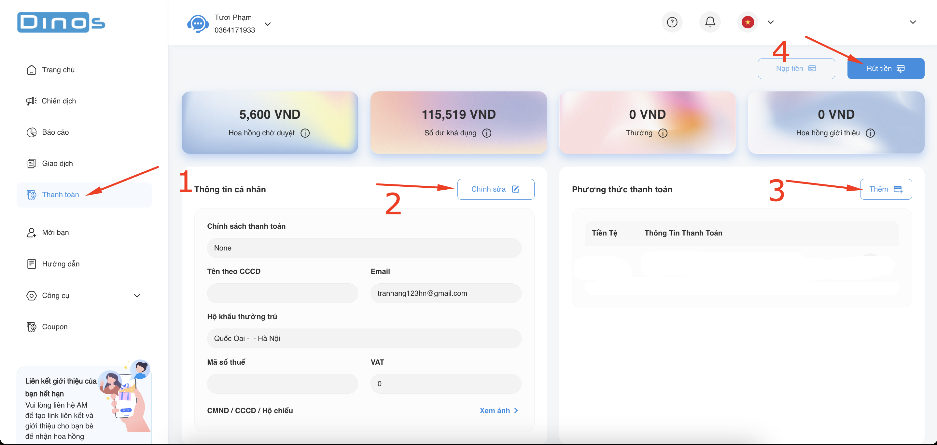Click the Thông Tin Thanh Toán column header

tap(683, 233)
